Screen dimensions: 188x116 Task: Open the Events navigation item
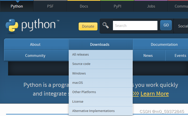(x=177, y=55)
